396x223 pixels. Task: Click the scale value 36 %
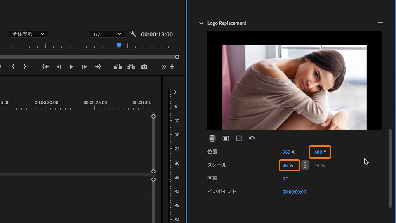tap(285, 165)
